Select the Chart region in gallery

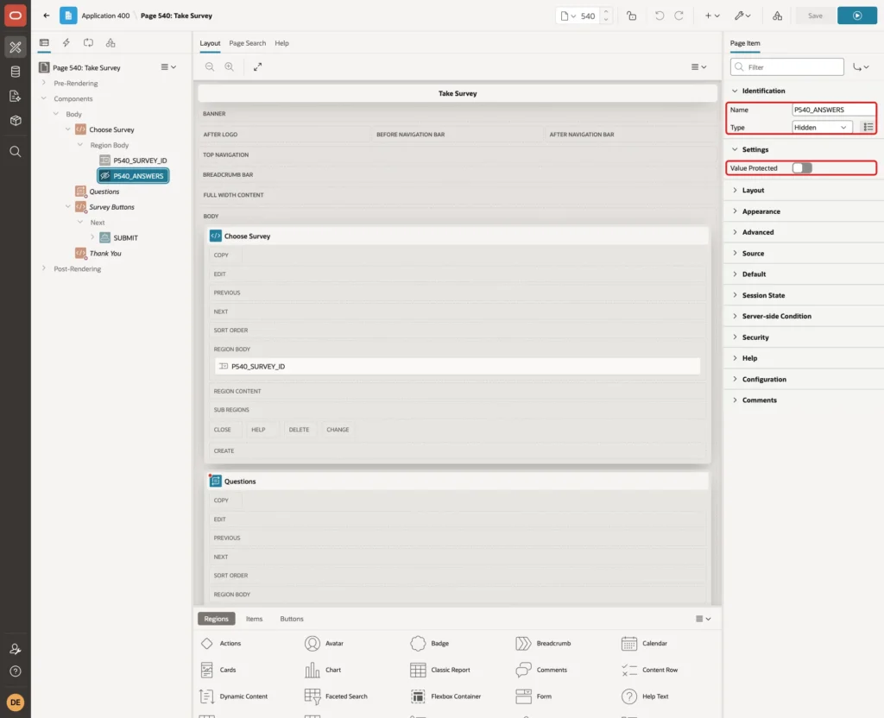(323, 670)
